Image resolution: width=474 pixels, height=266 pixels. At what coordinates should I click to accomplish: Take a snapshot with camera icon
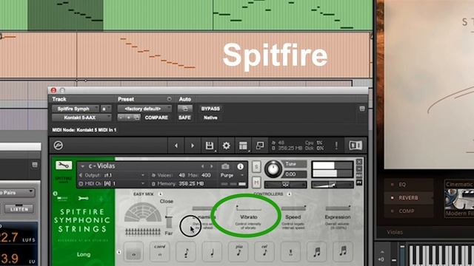coord(225,166)
